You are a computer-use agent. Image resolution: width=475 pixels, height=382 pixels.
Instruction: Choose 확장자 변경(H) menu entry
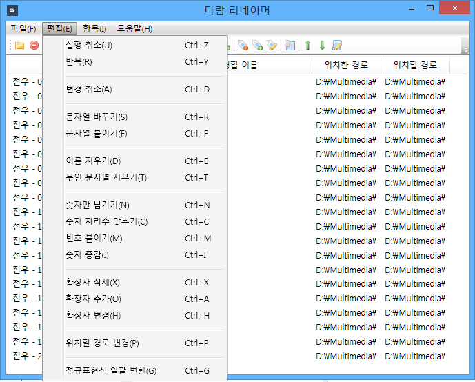93,316
